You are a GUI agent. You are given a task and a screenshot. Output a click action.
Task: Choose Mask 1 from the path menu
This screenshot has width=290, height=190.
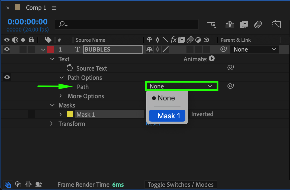167,116
